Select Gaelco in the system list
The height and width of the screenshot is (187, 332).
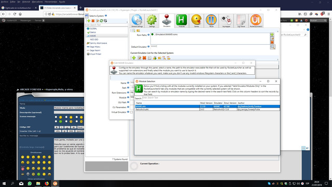coord(93,32)
